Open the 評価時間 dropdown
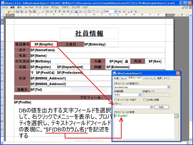 (140, 95)
